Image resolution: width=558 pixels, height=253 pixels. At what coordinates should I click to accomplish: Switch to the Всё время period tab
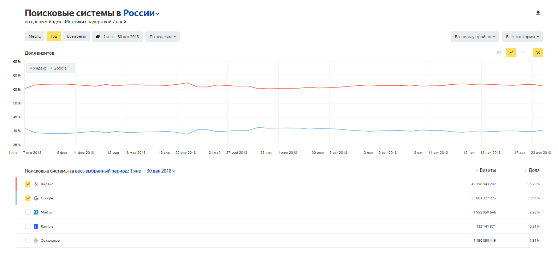coord(76,37)
